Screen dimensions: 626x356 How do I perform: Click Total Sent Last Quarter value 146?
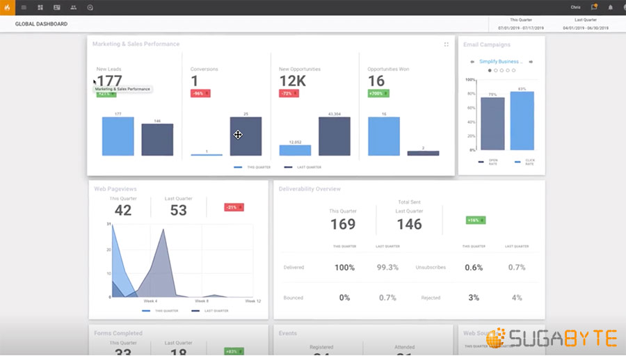pos(409,225)
